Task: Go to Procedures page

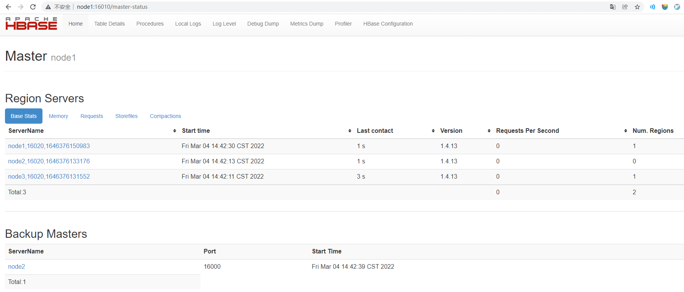Action: (150, 24)
